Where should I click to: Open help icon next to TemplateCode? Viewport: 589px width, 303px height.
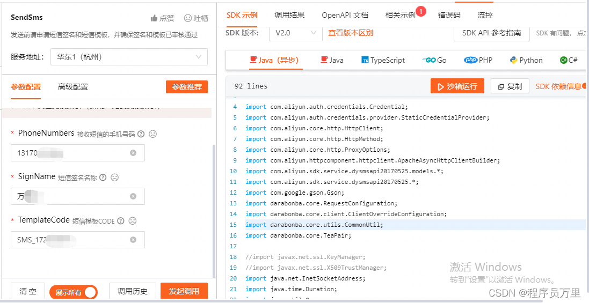coord(121,221)
